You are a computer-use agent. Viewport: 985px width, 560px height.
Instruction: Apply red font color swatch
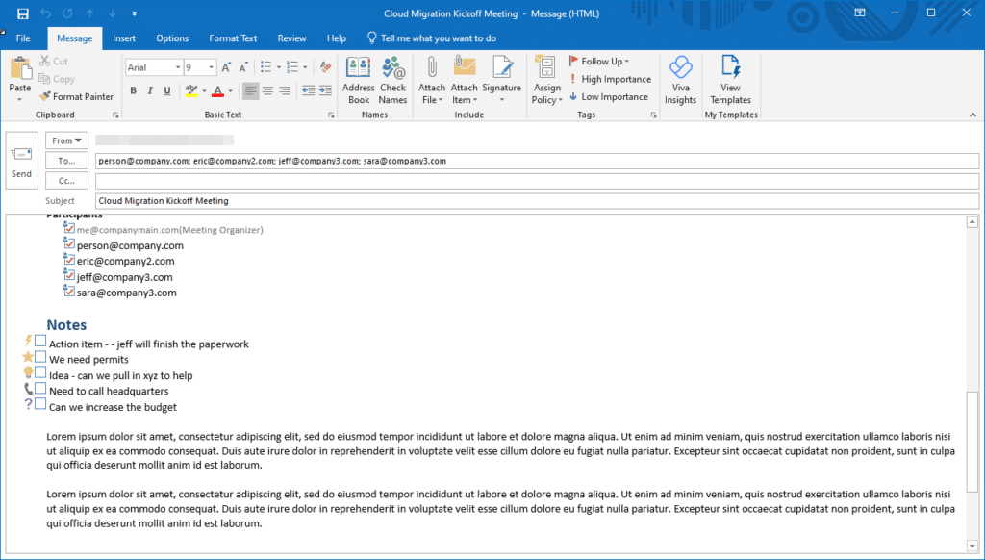pos(218,91)
